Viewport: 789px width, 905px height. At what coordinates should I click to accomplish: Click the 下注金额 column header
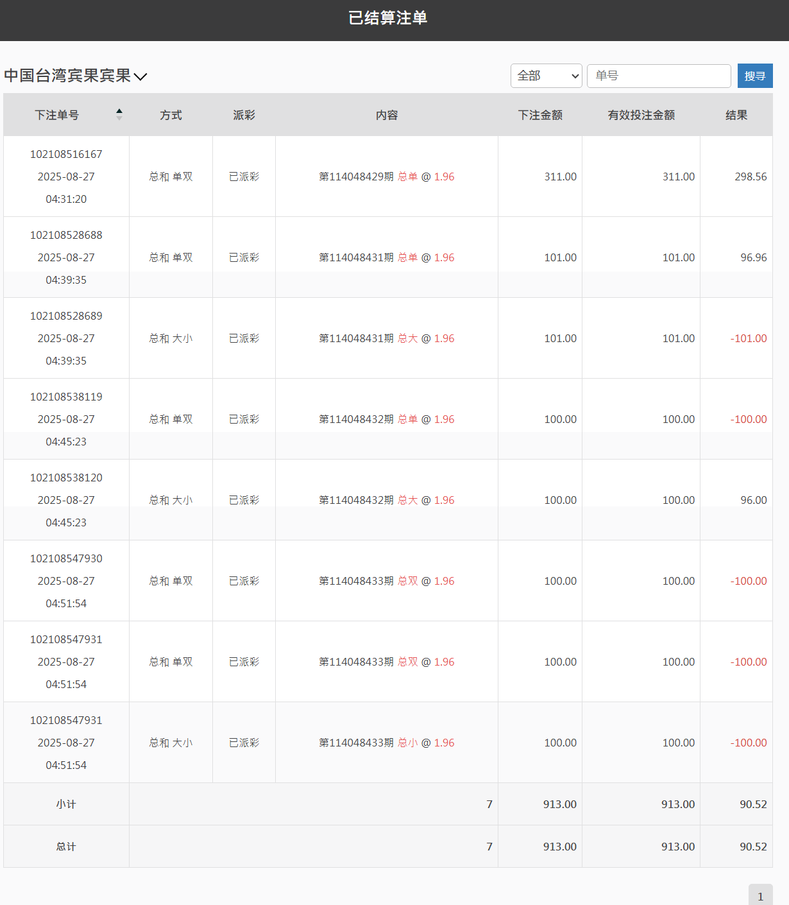[541, 115]
